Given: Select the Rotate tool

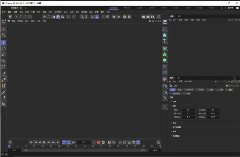Looking at the screenshot, I should [x=3, y=49].
